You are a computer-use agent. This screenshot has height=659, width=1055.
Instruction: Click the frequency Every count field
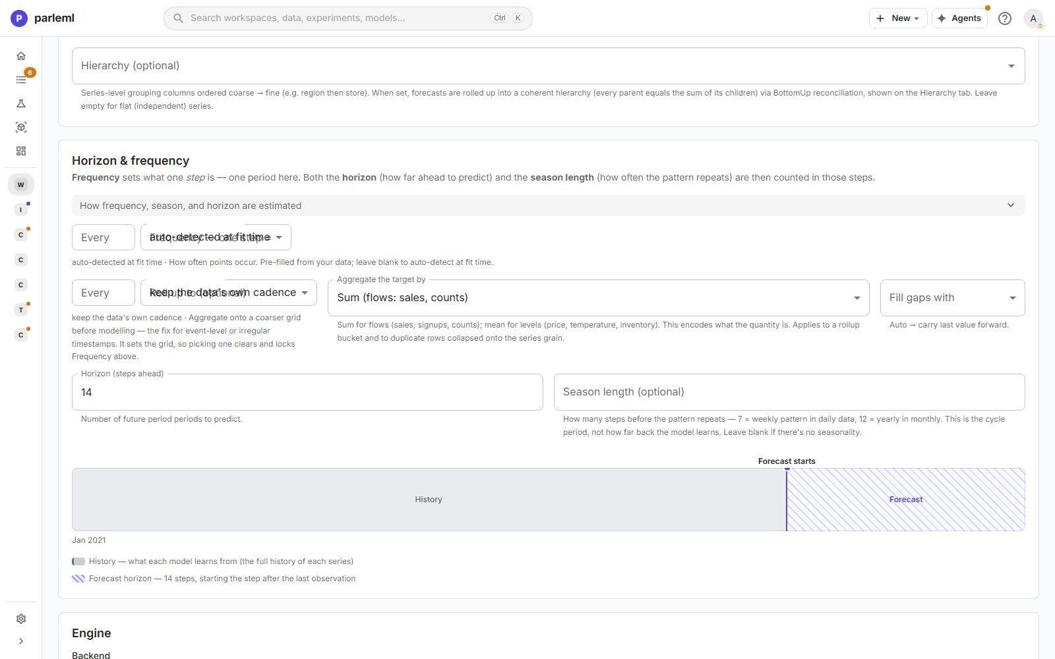click(104, 237)
